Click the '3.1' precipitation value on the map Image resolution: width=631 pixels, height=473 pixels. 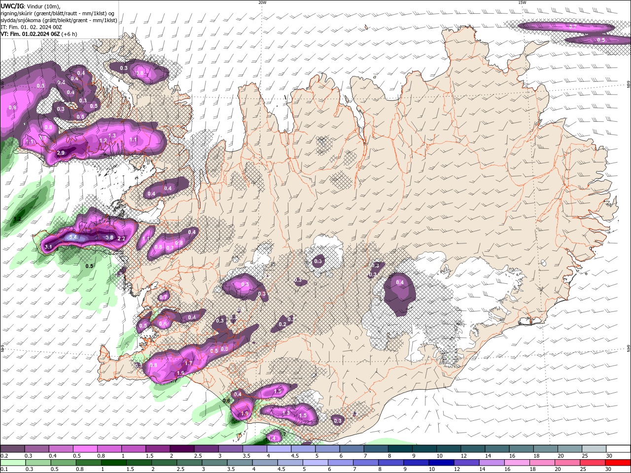click(x=48, y=246)
